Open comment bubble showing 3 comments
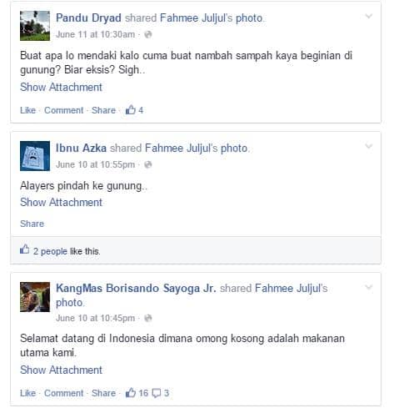 (161, 393)
